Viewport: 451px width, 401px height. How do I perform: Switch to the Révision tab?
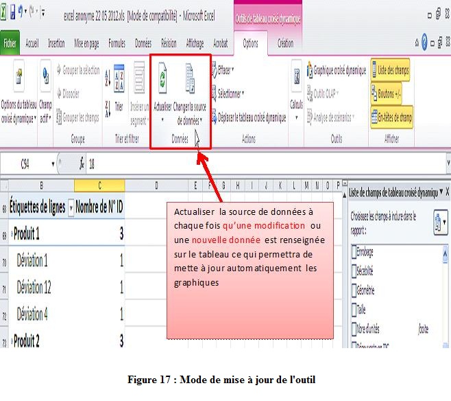pos(169,43)
